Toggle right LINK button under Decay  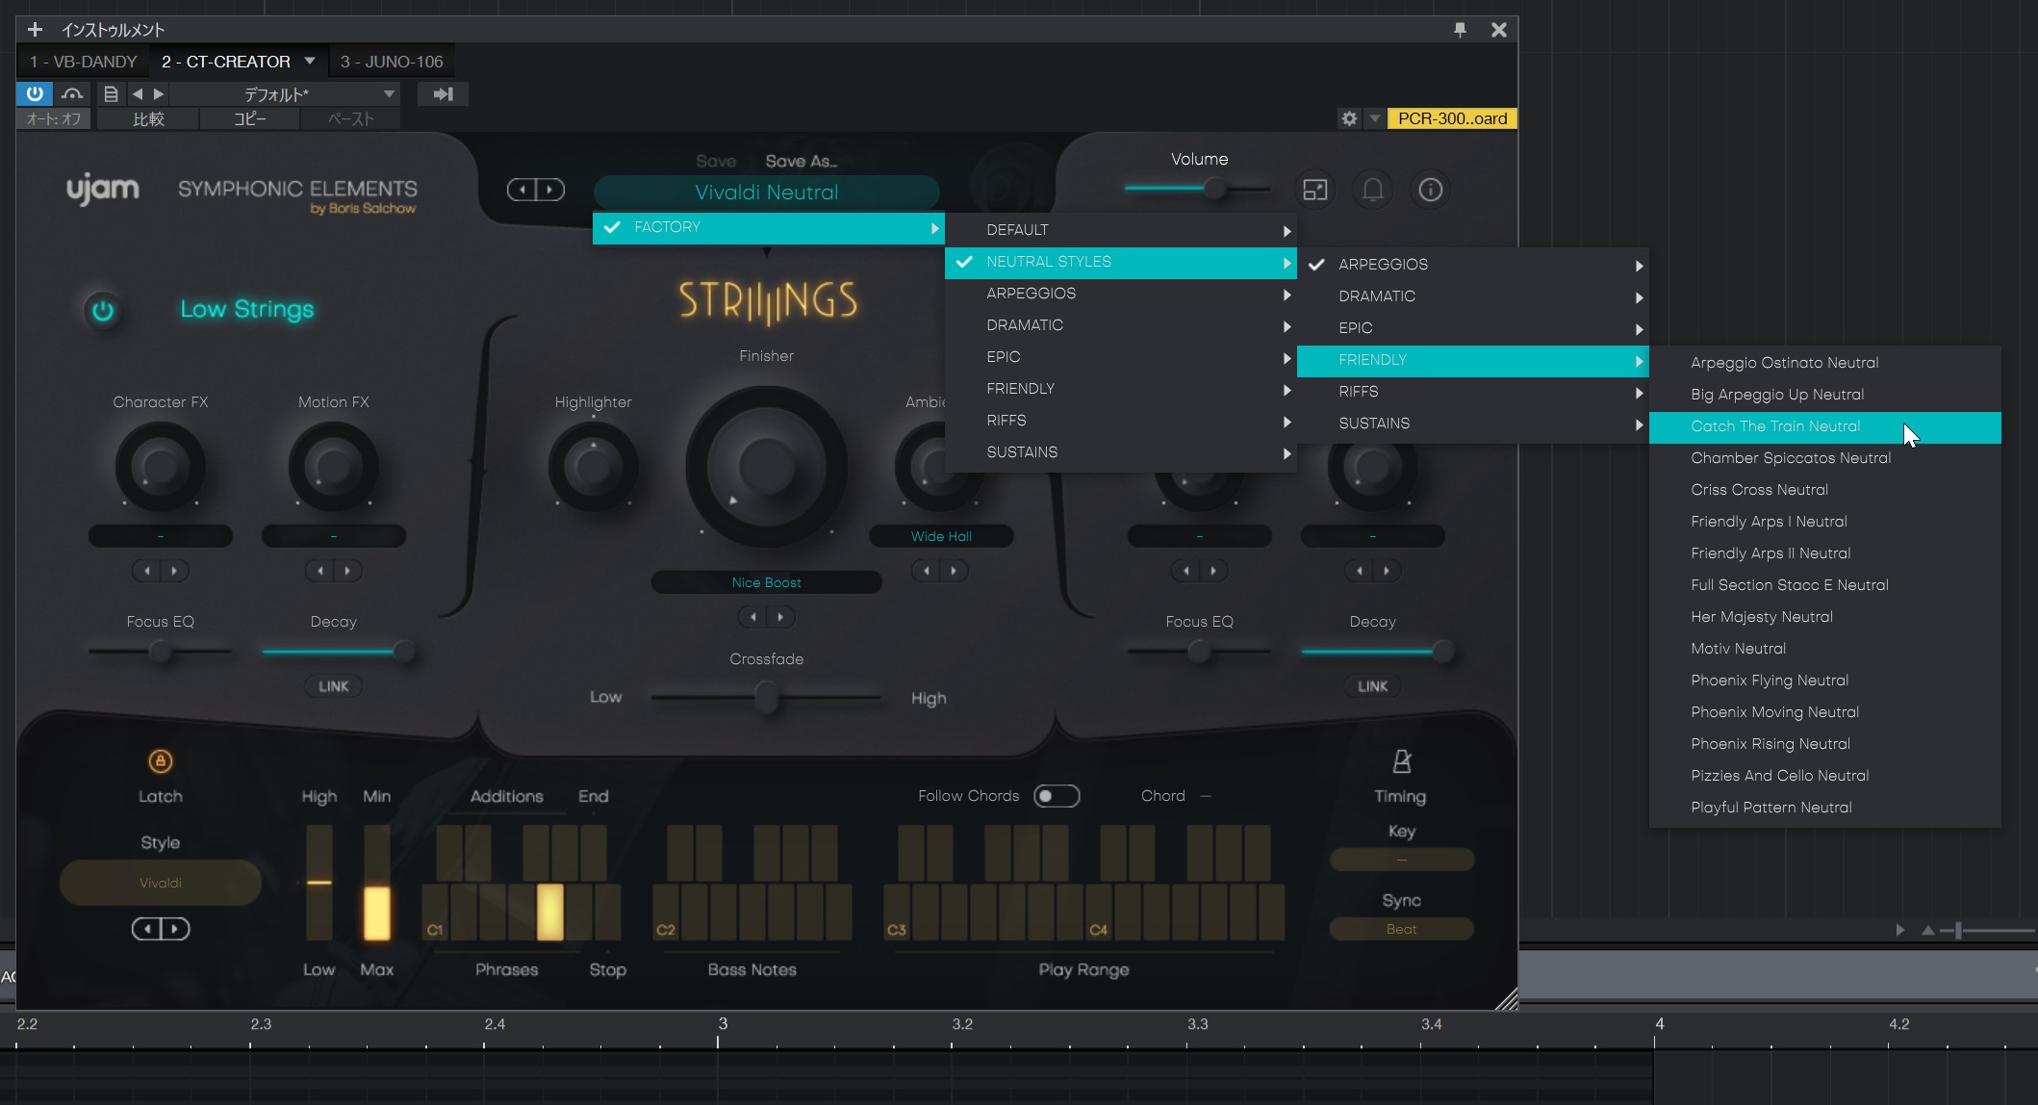[1372, 686]
